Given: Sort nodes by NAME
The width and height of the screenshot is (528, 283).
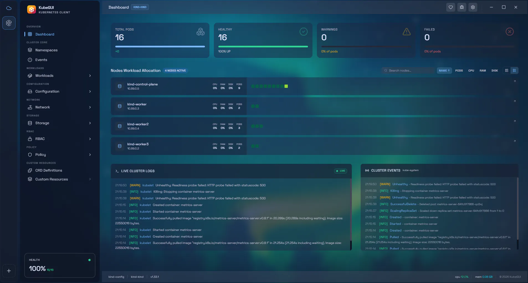Looking at the screenshot, I should coord(444,70).
